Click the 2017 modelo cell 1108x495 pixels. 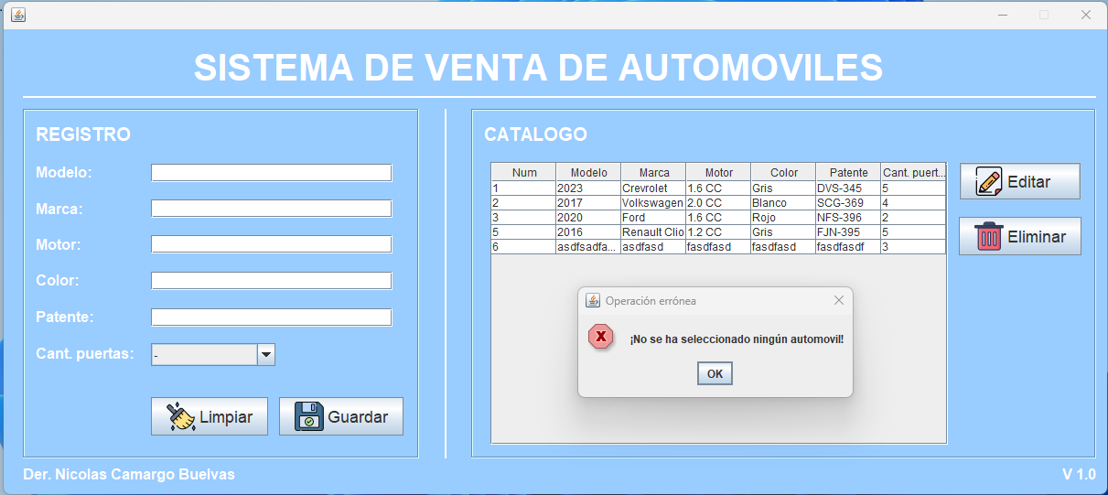coord(588,203)
